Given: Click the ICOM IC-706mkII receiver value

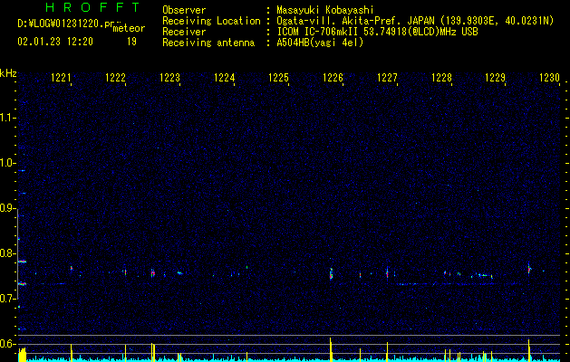Looking at the screenshot, I should 377,32.
